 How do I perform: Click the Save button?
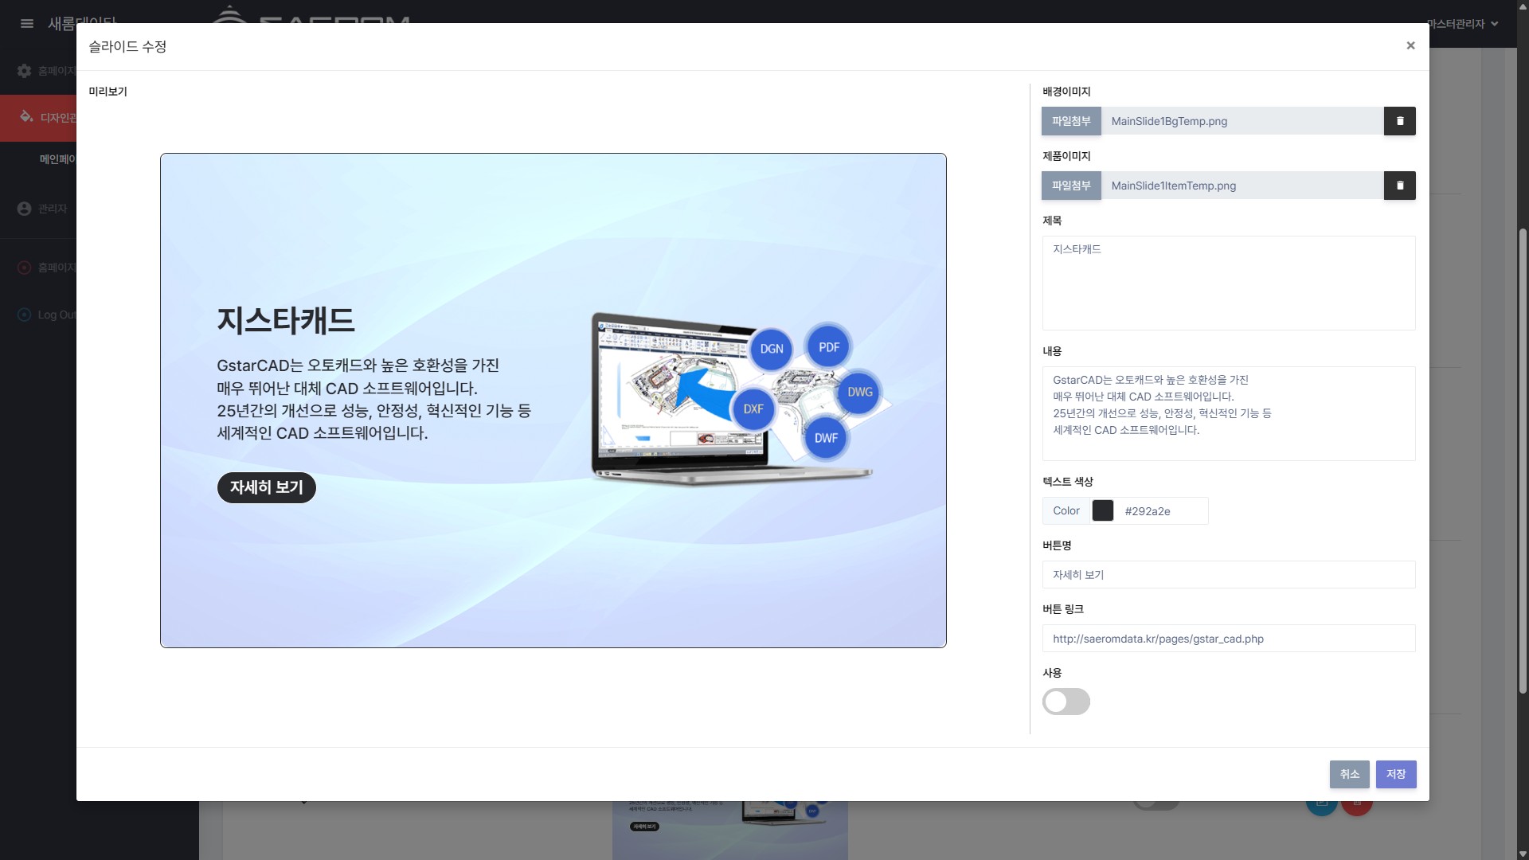click(x=1395, y=774)
